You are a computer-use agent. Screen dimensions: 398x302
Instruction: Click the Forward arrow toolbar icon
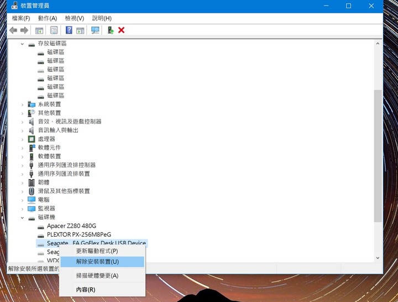[x=24, y=30]
